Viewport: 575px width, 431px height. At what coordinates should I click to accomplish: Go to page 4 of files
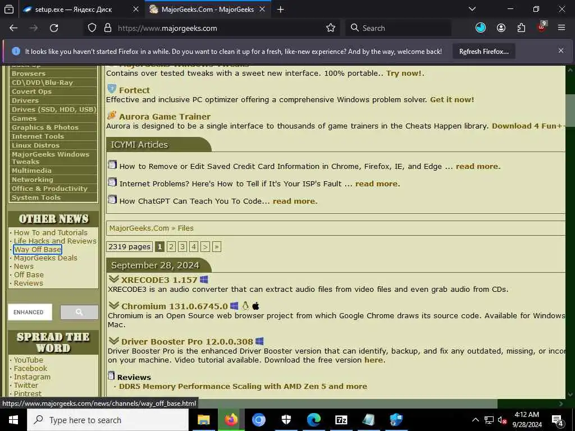click(x=194, y=247)
